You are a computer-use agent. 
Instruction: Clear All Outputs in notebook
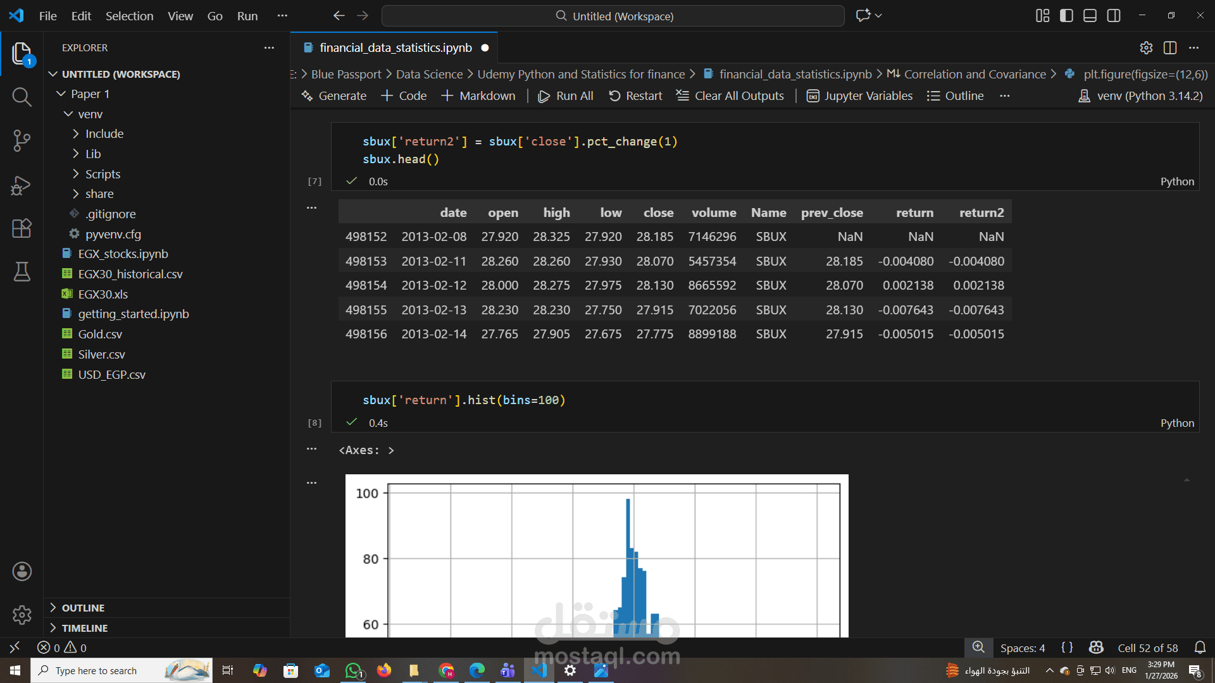pos(730,95)
